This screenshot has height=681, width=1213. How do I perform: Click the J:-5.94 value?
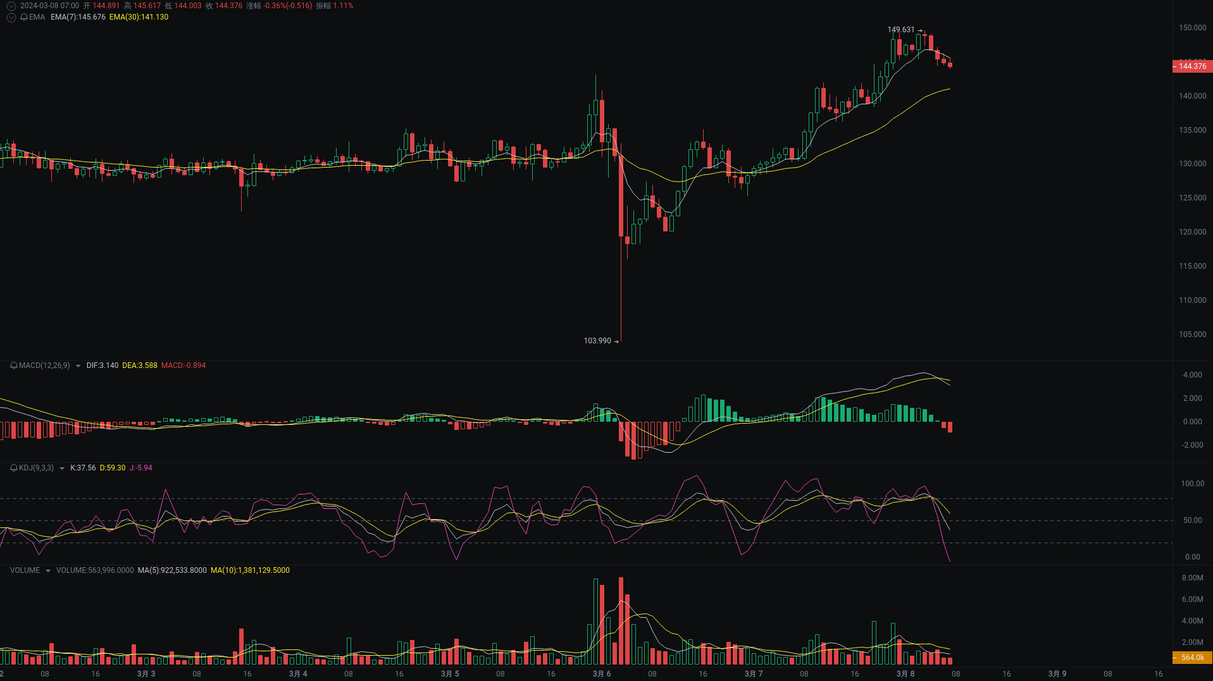tap(141, 468)
